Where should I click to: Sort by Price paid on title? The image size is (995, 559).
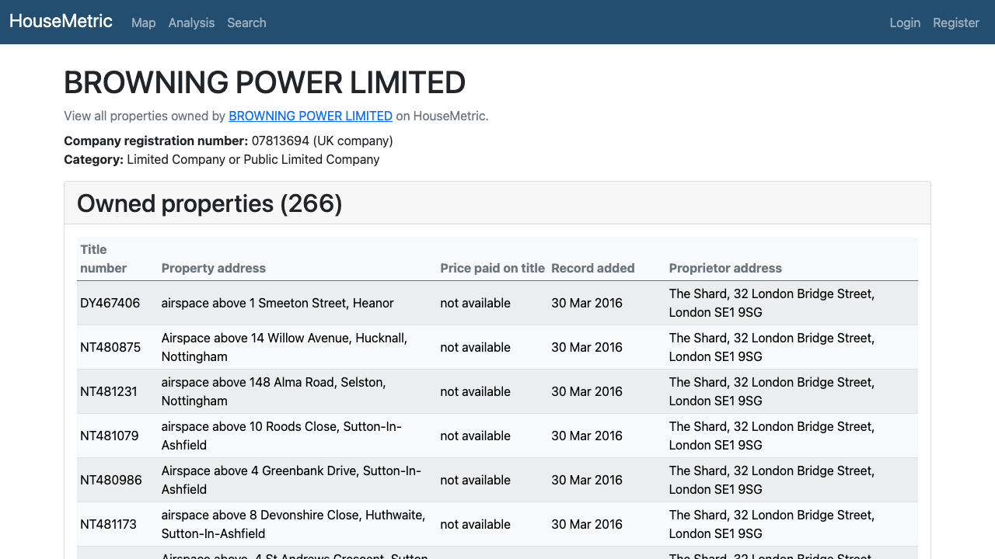tap(492, 268)
